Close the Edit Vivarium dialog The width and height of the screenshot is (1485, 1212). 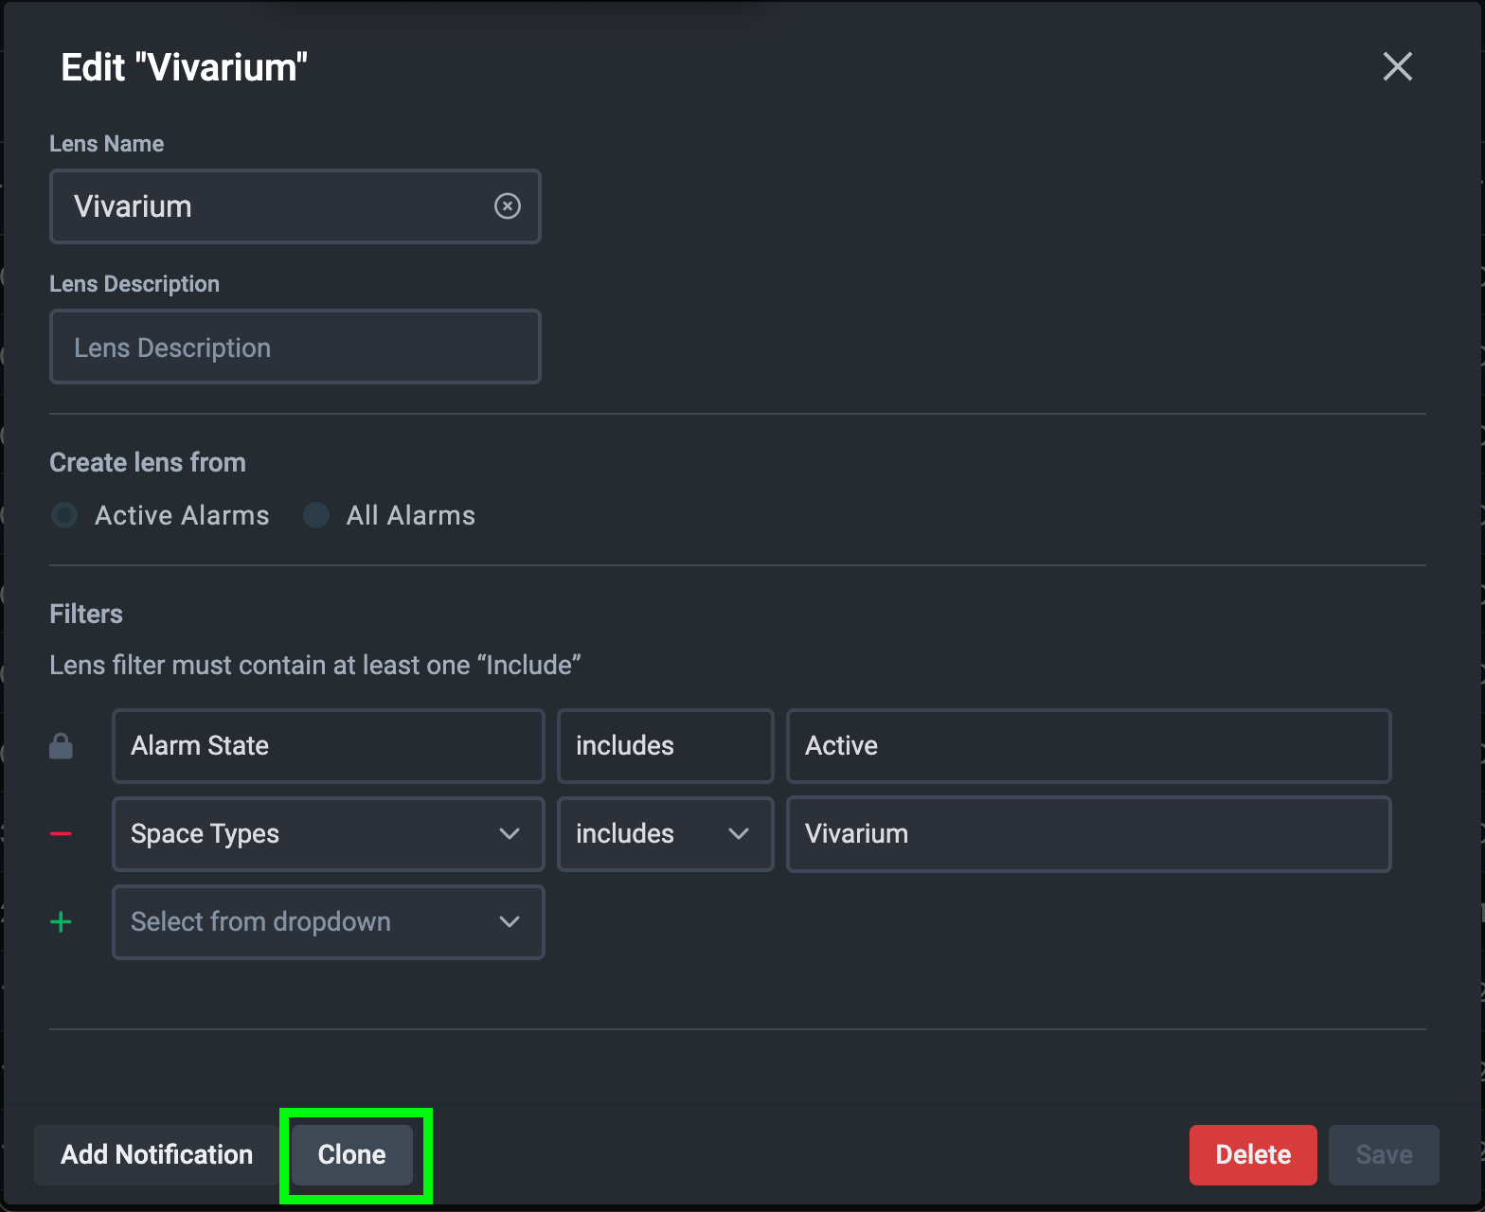pos(1397,67)
